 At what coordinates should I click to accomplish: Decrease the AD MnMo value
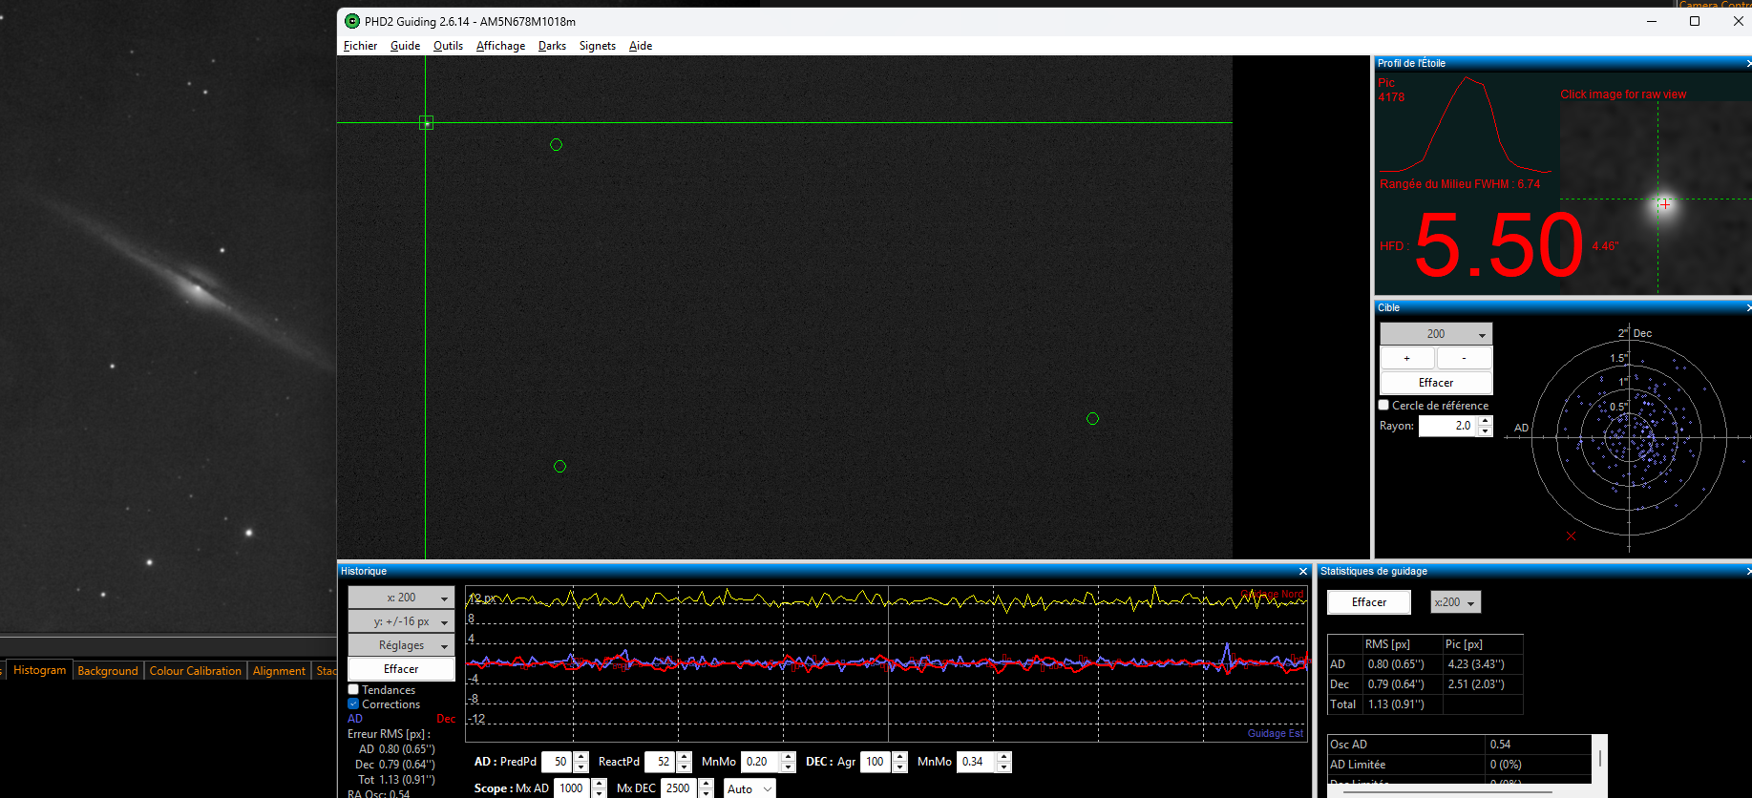click(788, 766)
